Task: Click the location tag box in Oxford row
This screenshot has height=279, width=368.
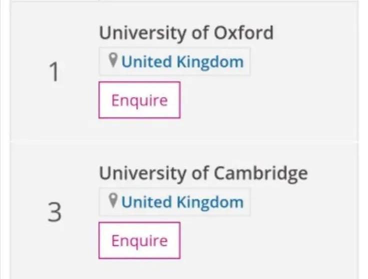Action: 174,61
